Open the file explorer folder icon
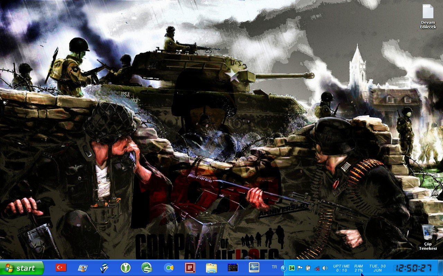Screen dimensions: 443x276 (211, 268)
